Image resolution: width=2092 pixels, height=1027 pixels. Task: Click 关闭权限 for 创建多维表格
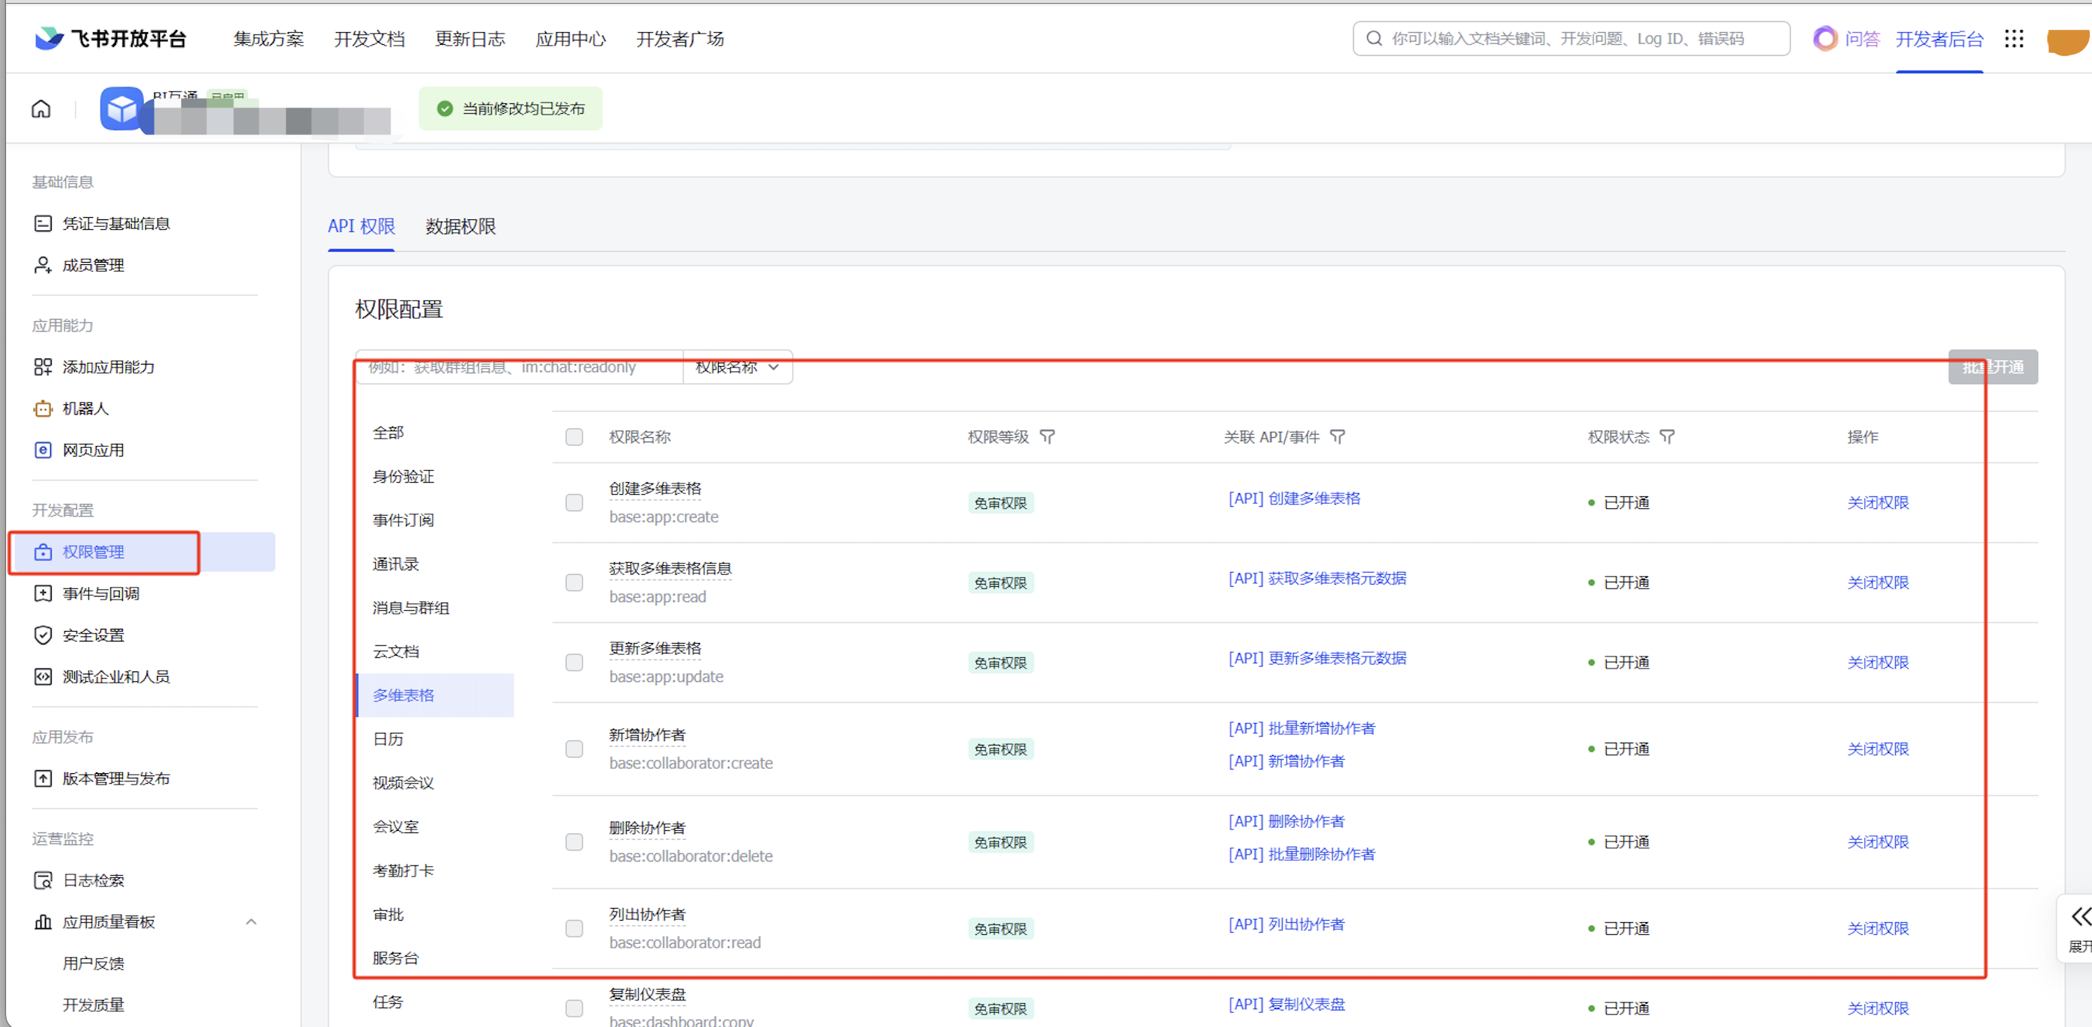coord(1879,502)
